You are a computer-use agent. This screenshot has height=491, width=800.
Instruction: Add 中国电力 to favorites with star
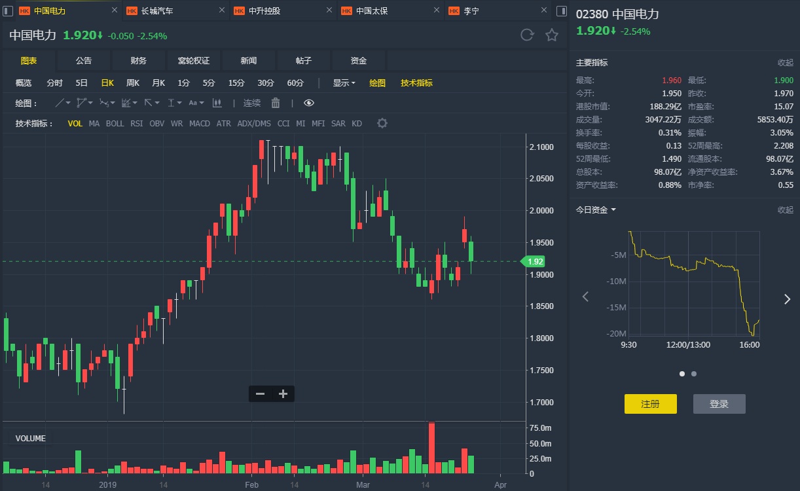552,35
